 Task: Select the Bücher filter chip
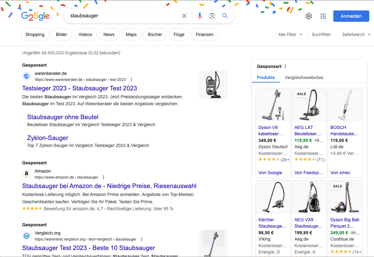(x=155, y=34)
